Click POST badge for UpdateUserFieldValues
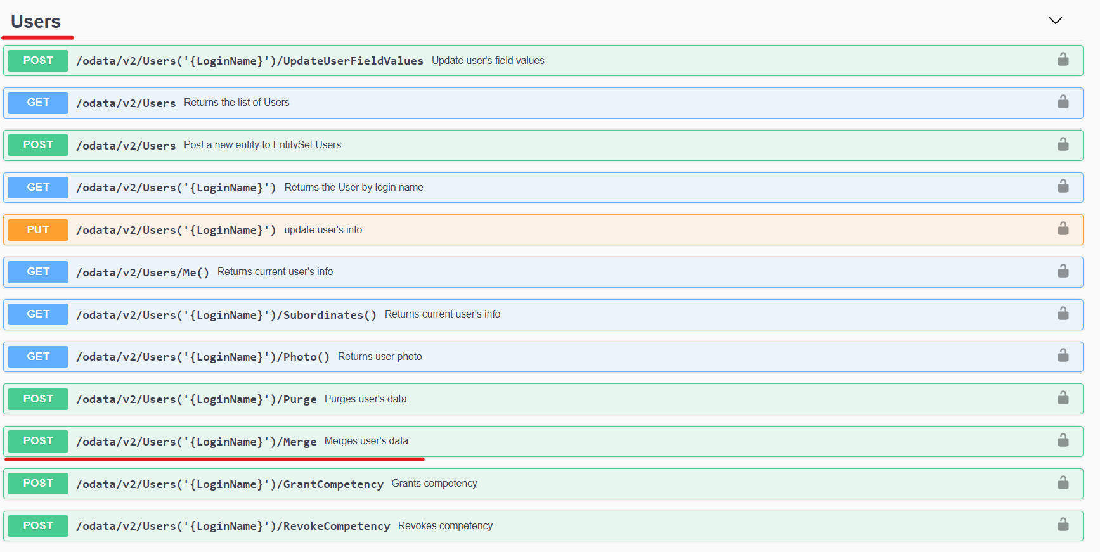 (x=38, y=60)
